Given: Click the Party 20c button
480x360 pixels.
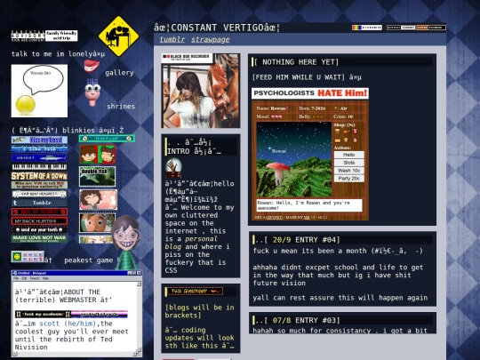Looking at the screenshot, I should click(x=349, y=179).
